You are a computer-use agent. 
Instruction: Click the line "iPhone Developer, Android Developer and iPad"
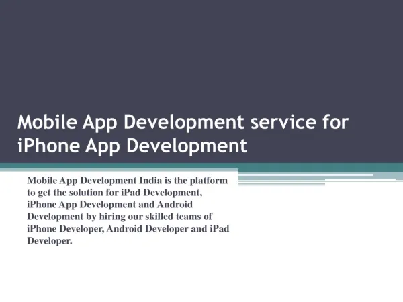(x=128, y=229)
